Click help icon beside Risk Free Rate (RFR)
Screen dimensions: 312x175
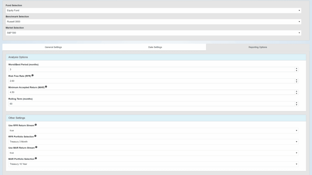click(x=33, y=75)
